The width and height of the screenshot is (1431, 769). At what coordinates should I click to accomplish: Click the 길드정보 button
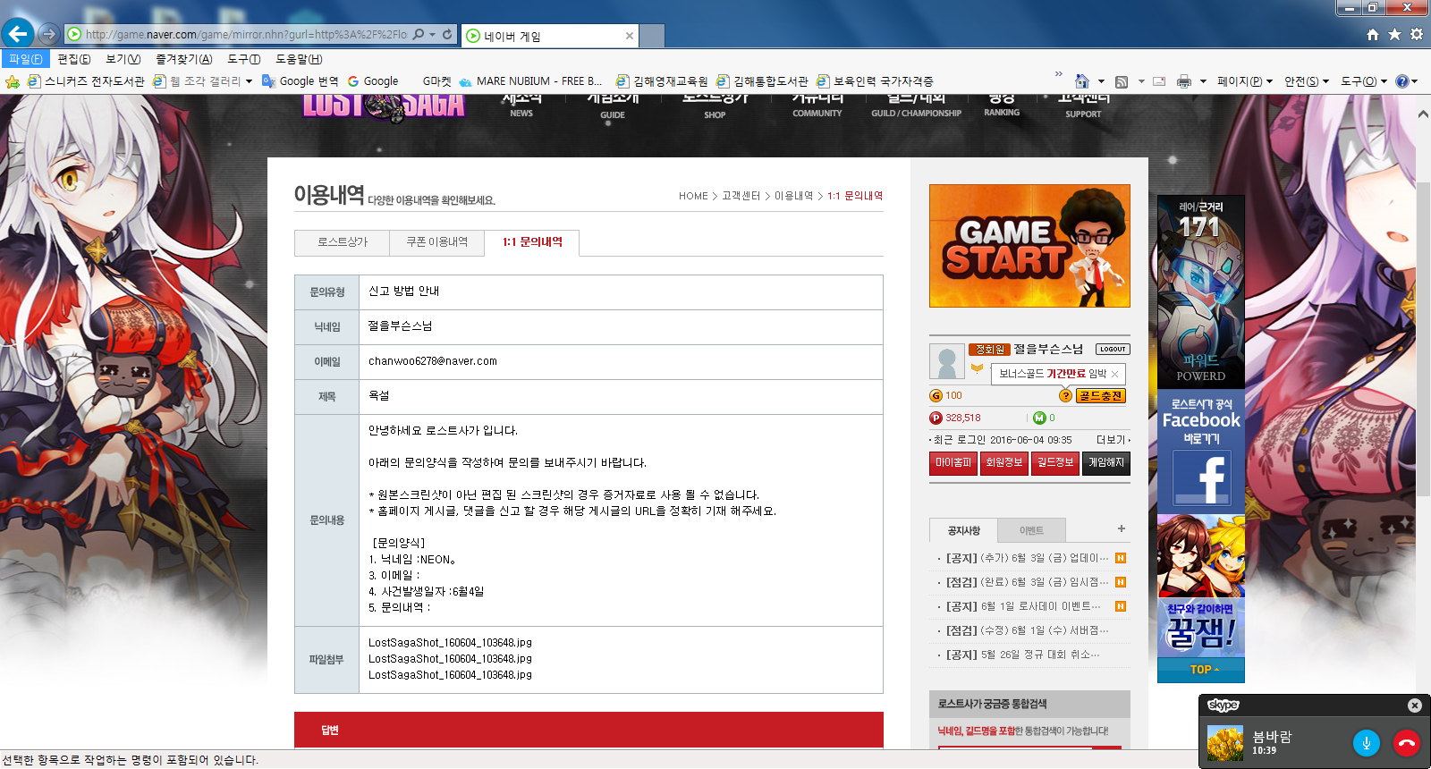tap(1055, 463)
